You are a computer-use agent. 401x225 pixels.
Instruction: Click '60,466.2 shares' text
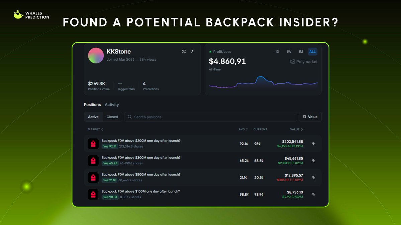point(130,180)
